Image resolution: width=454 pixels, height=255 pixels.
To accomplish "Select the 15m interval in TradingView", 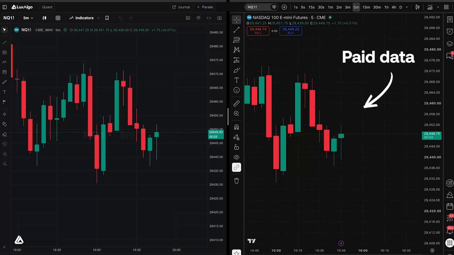I will click(366, 7).
